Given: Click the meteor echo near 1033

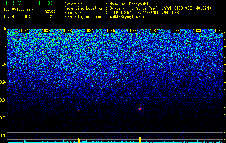Looking at the screenshot, I should pyautogui.click(x=79, y=110).
